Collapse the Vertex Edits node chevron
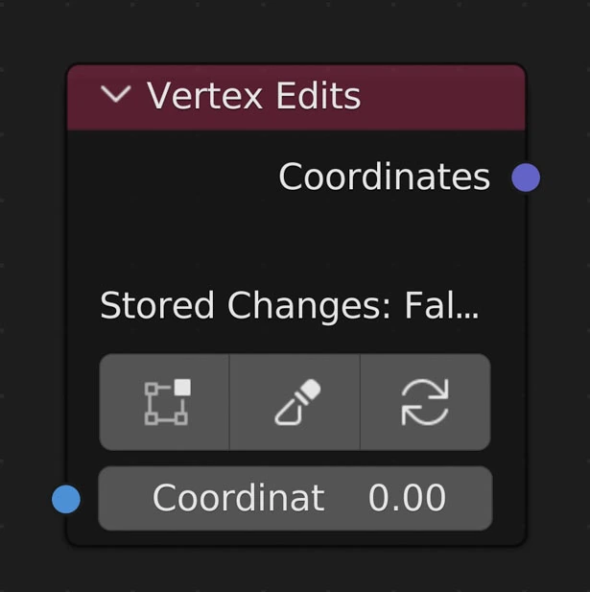 coord(116,95)
